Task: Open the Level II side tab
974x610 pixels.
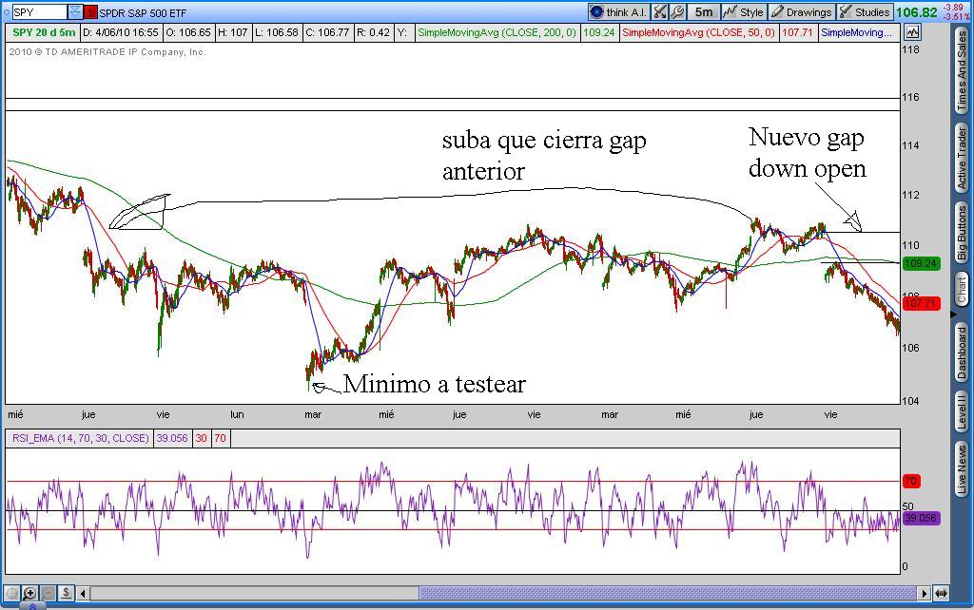Action: (962, 410)
